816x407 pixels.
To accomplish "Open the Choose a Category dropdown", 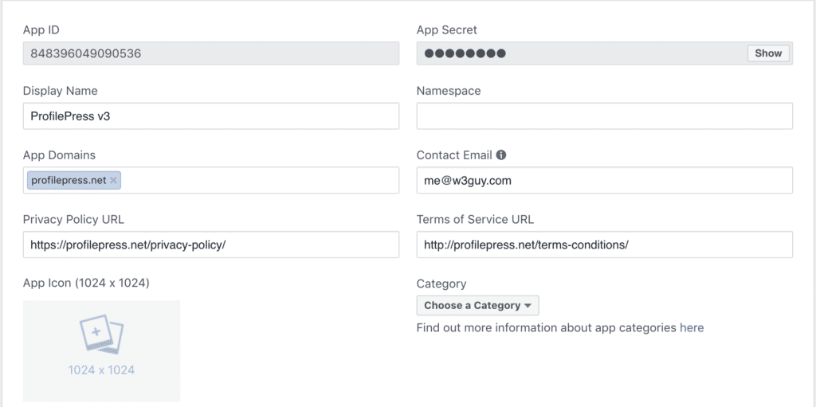I will (478, 306).
